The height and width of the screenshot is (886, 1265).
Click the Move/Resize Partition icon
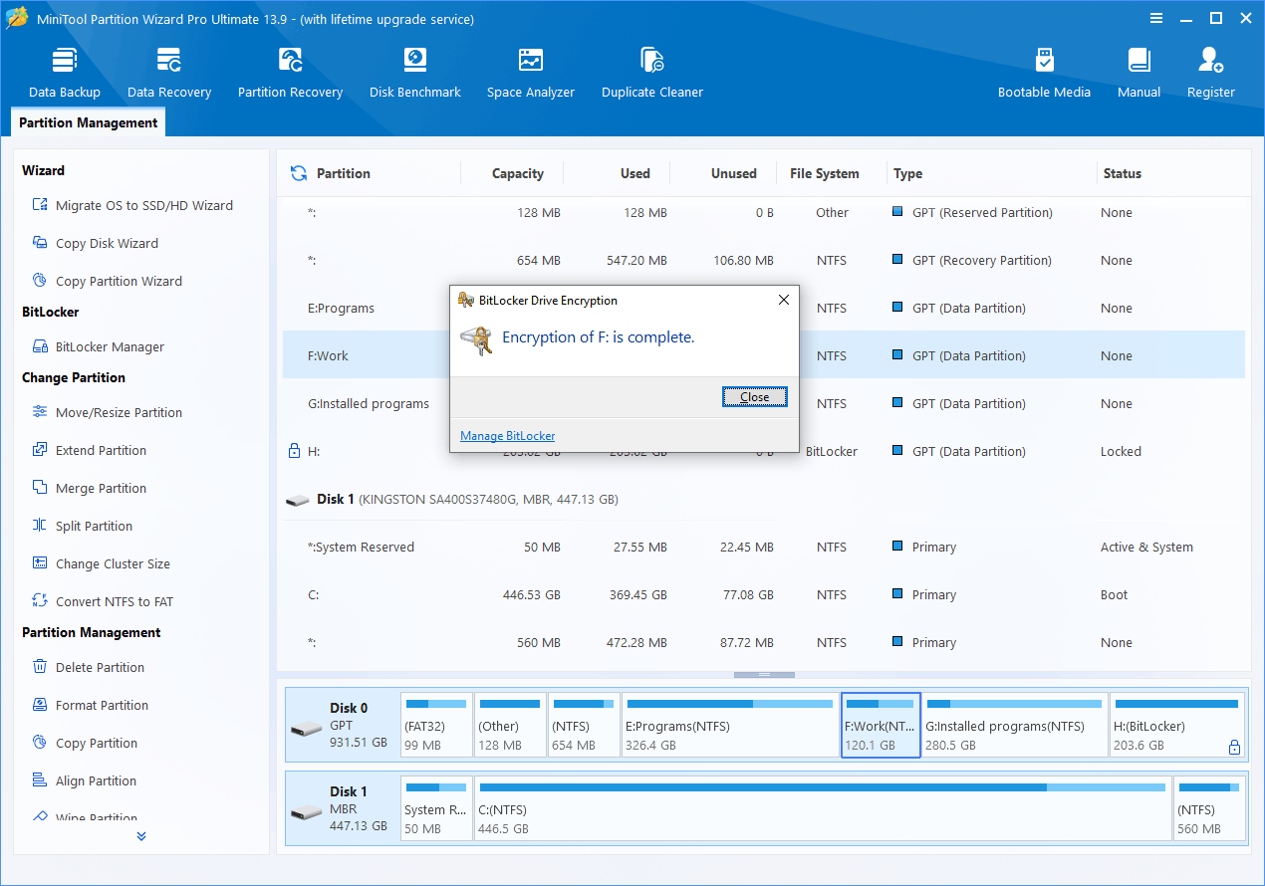tap(40, 412)
